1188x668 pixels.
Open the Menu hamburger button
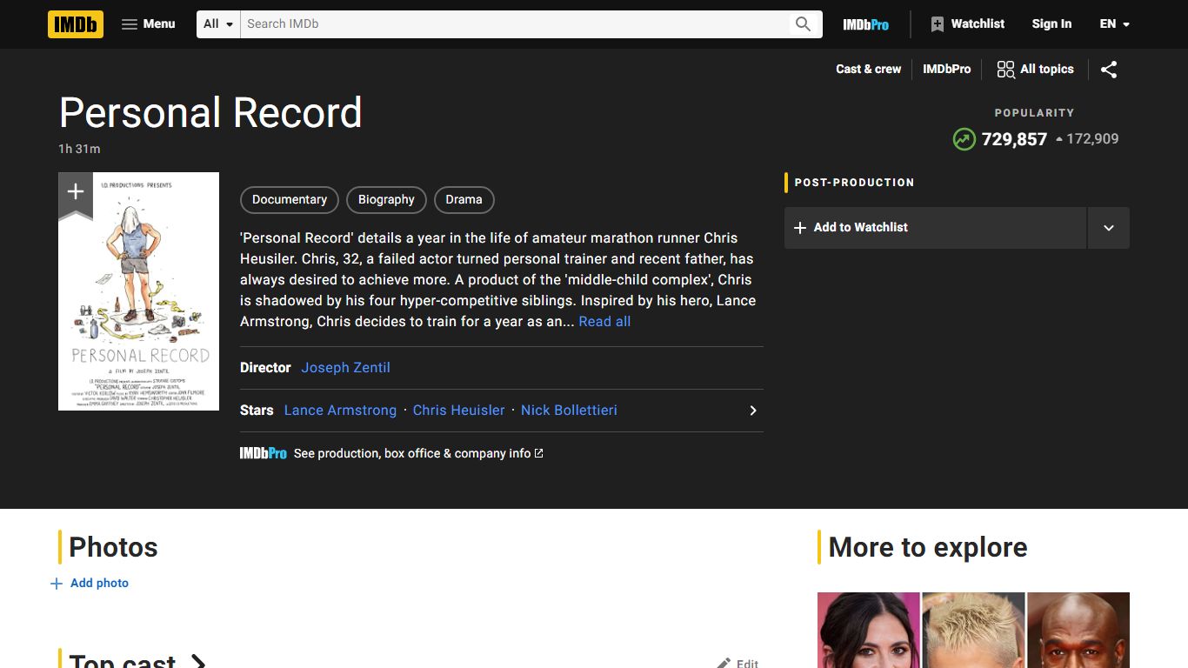149,24
